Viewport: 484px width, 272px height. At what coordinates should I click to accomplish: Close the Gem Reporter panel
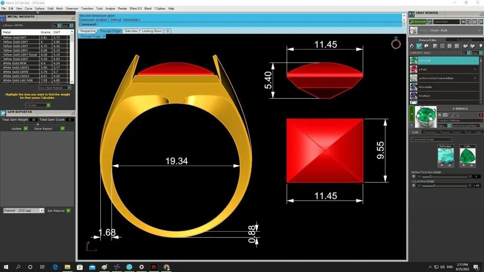pyautogui.click(x=73, y=112)
